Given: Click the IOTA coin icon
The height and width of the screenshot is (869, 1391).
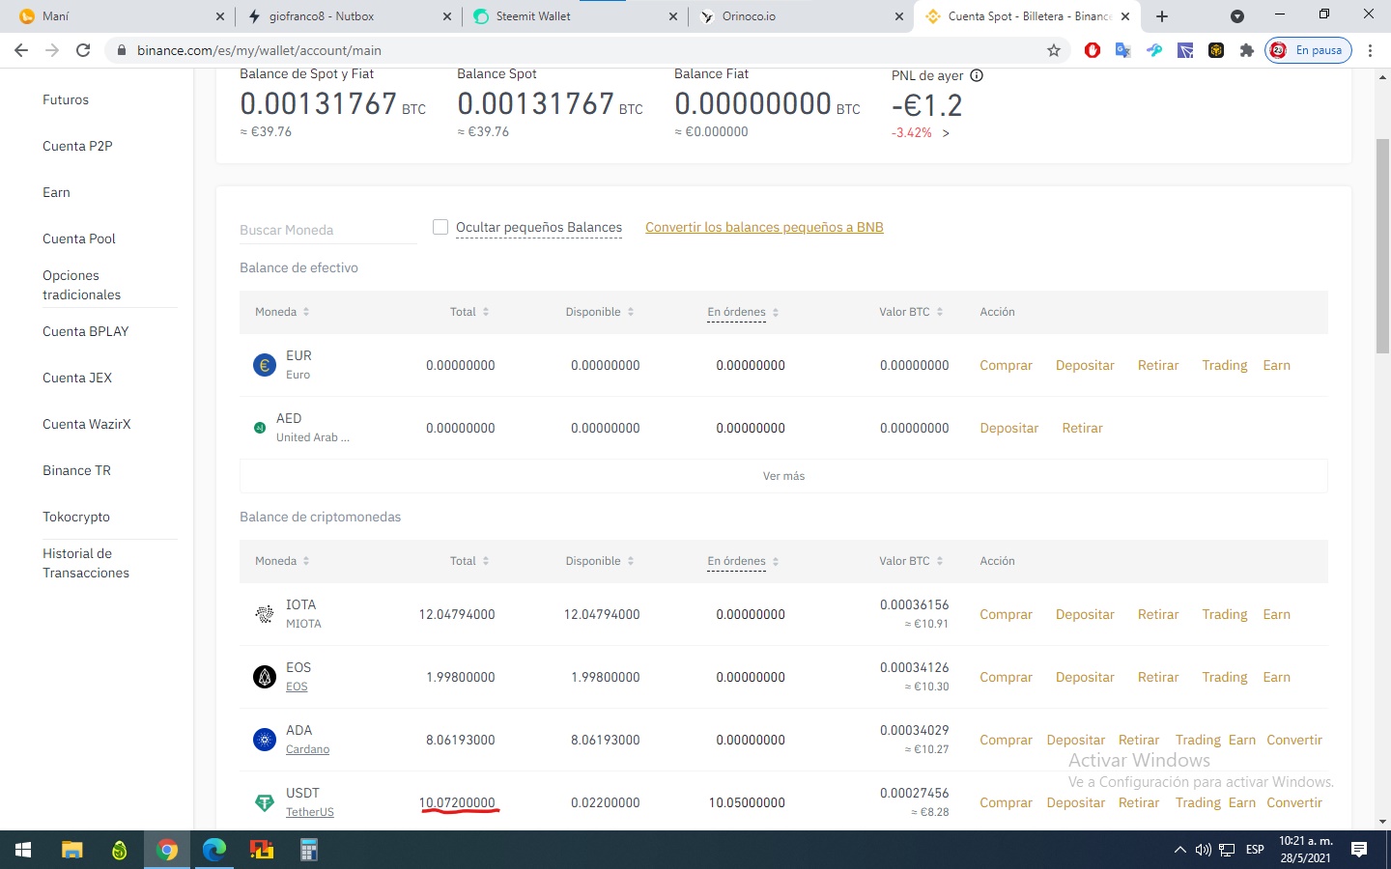Looking at the screenshot, I should 264,614.
